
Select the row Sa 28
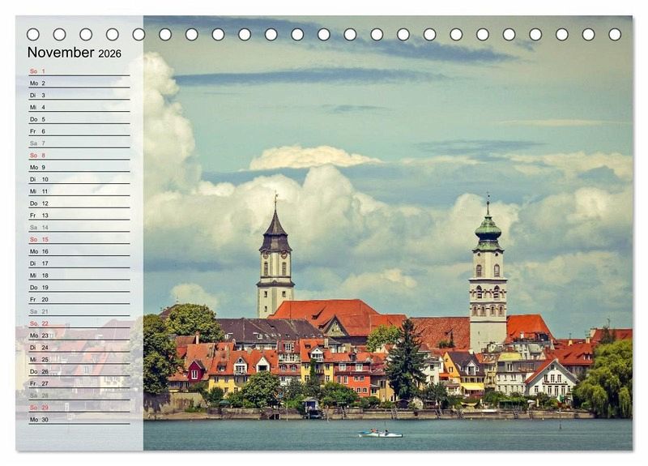(79, 395)
